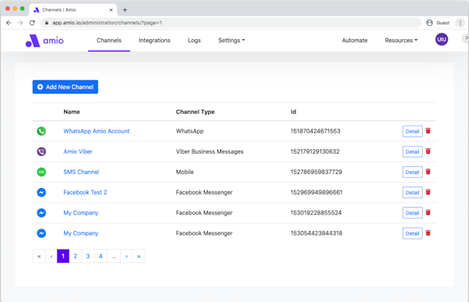Select the Channels | Amio browser tab
Screen dimensions: 469x302
(73, 10)
